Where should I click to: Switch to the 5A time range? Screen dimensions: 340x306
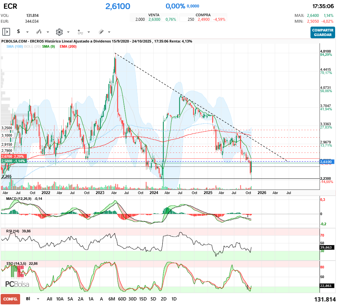[70, 299]
